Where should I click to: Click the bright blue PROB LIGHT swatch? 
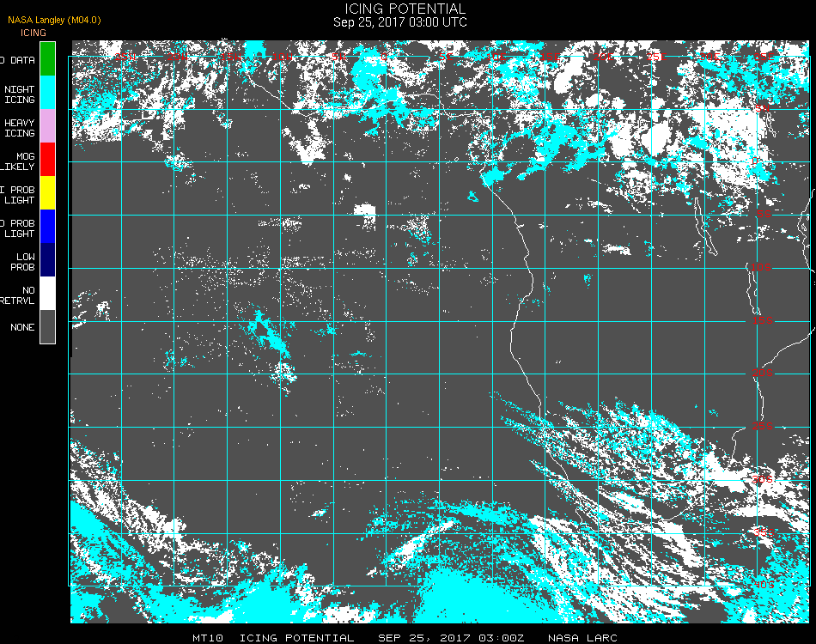pyautogui.click(x=47, y=227)
